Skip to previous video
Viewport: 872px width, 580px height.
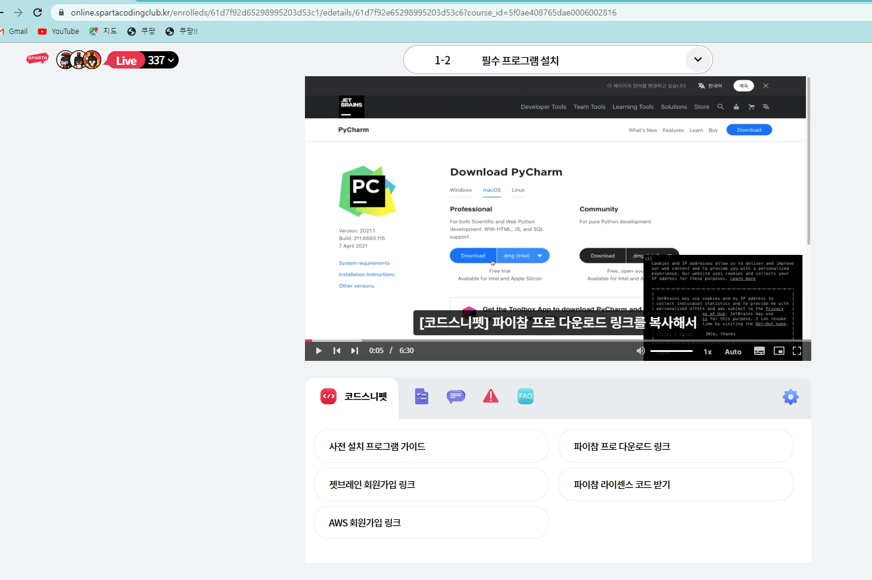click(x=337, y=351)
